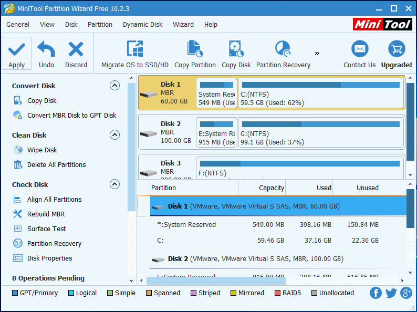Select Disk 3 in the disk map
The height and width of the screenshot is (312, 417).
[x=168, y=167]
